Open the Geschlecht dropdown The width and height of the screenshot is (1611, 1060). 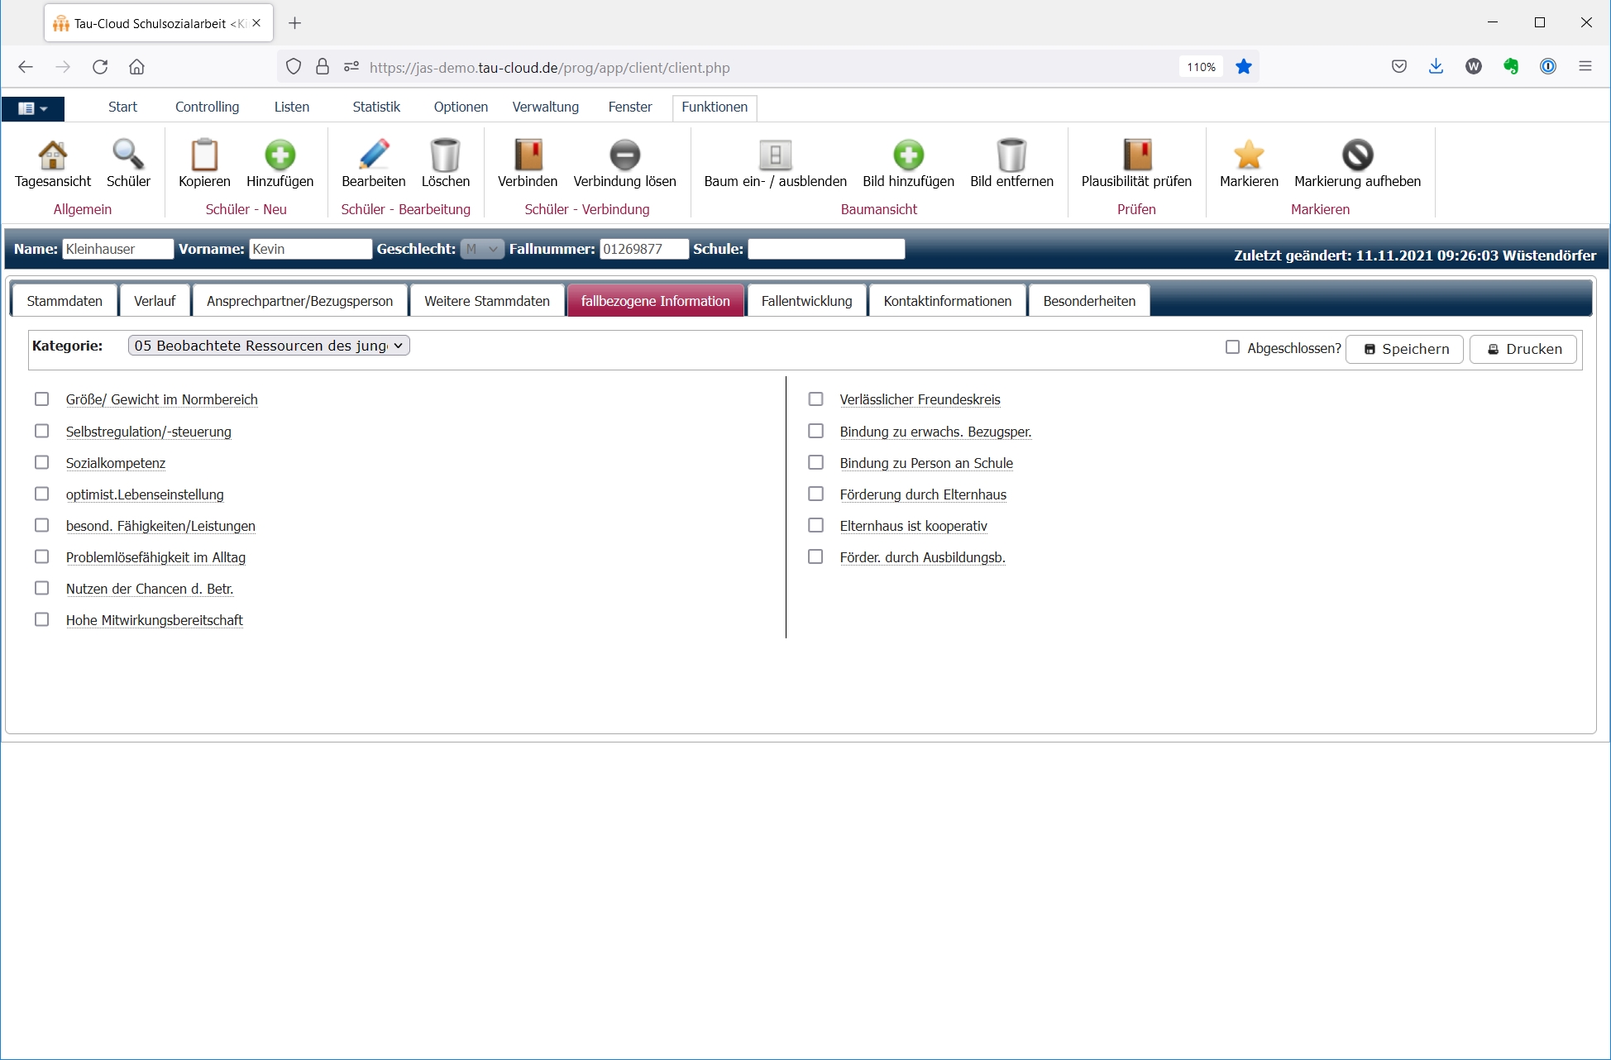tap(482, 249)
